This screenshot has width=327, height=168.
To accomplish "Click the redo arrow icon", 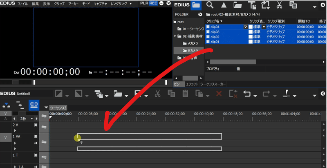I will (266, 94).
